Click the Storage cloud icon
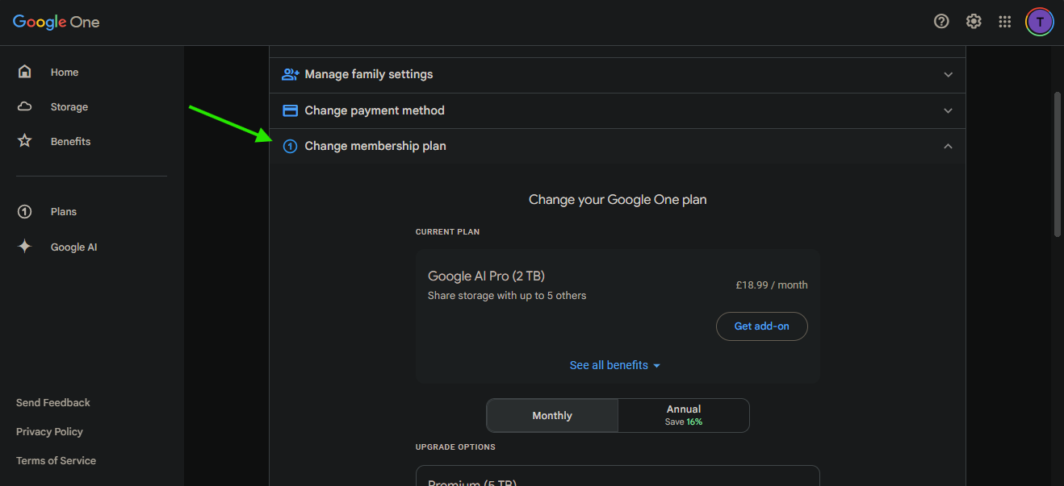 click(x=25, y=106)
